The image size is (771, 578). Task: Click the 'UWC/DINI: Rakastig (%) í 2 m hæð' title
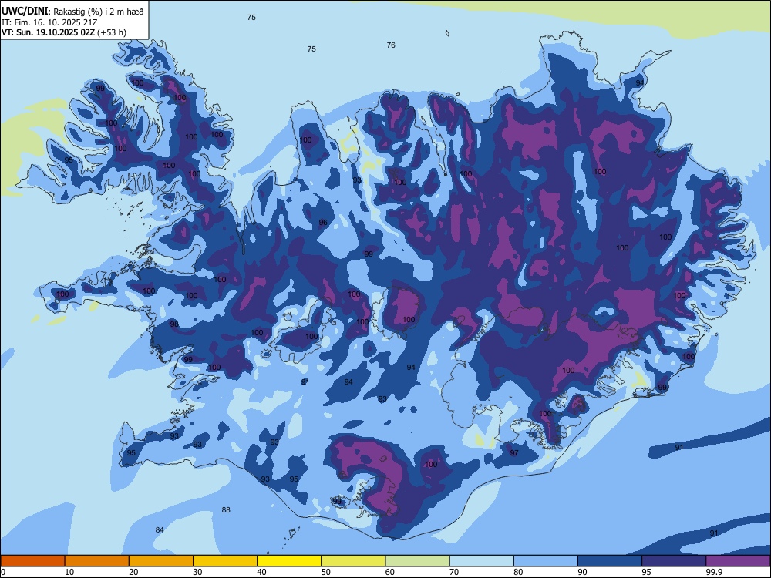click(x=72, y=12)
